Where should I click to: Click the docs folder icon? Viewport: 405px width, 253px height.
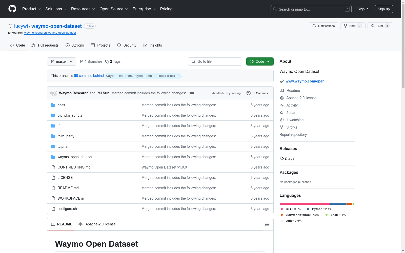(53, 105)
